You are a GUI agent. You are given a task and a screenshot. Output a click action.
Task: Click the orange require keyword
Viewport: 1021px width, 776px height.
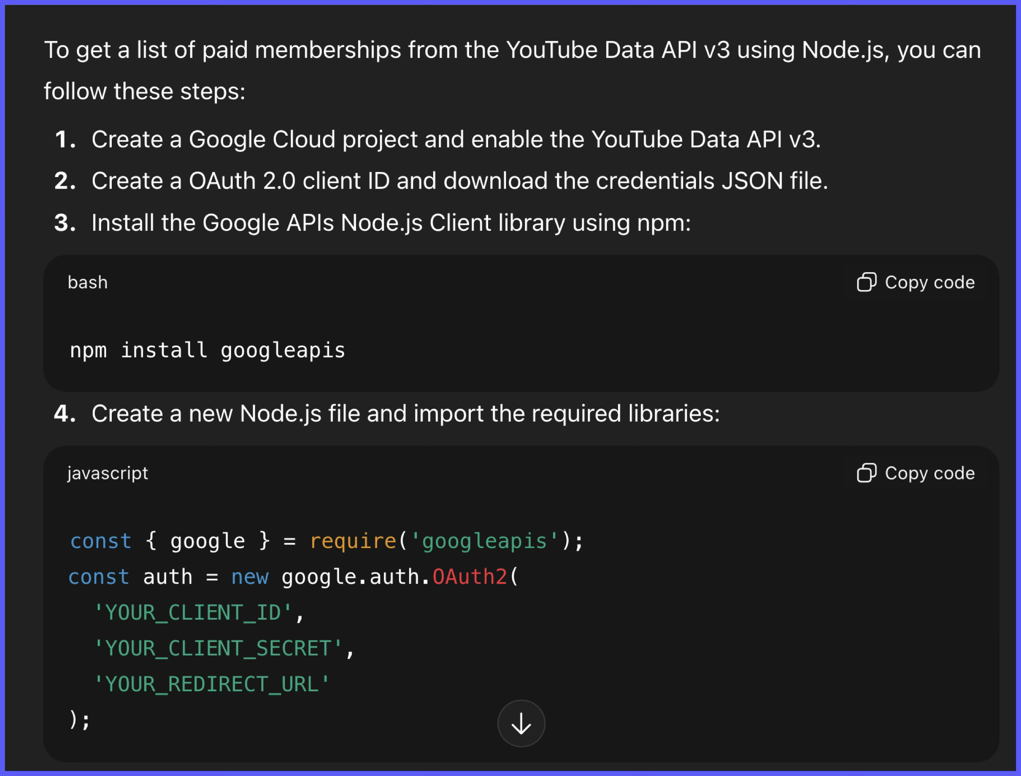coord(353,540)
